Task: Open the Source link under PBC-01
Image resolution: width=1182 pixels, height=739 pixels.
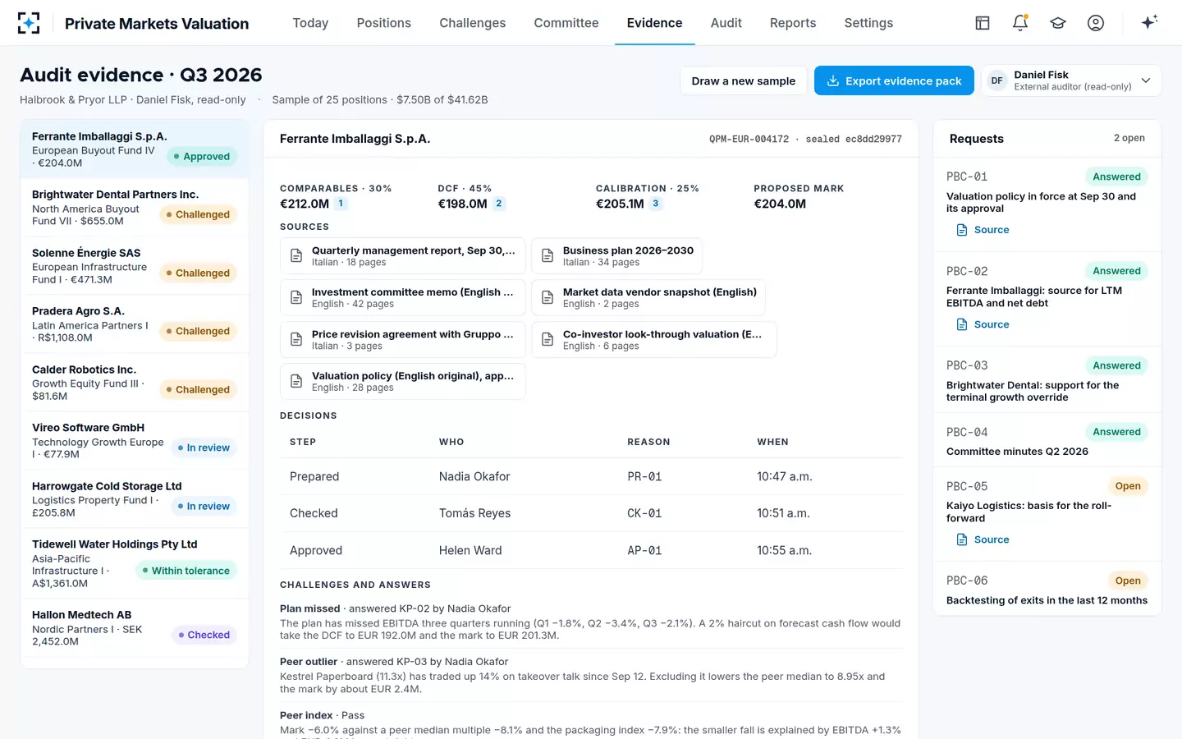Action: (983, 230)
